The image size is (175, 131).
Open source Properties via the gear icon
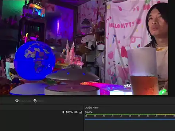17,101
